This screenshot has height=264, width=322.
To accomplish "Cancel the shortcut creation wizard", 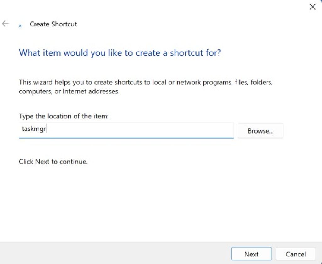I will click(296, 254).
